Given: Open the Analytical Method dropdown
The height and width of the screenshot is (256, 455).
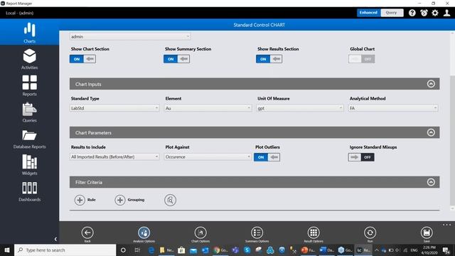Looking at the screenshot, I should click(x=393, y=108).
